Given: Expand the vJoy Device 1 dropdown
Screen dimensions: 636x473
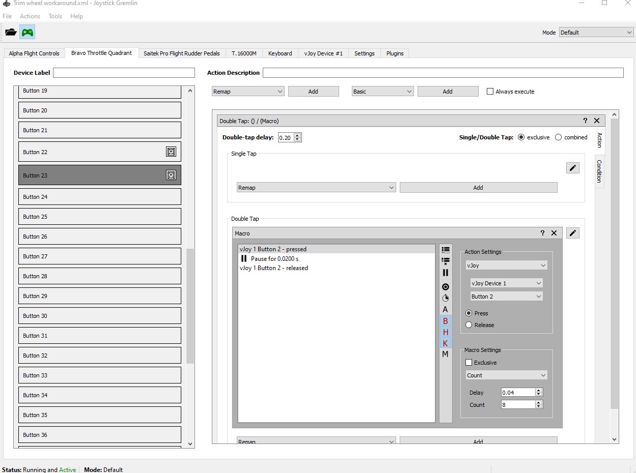Looking at the screenshot, I should click(x=506, y=283).
